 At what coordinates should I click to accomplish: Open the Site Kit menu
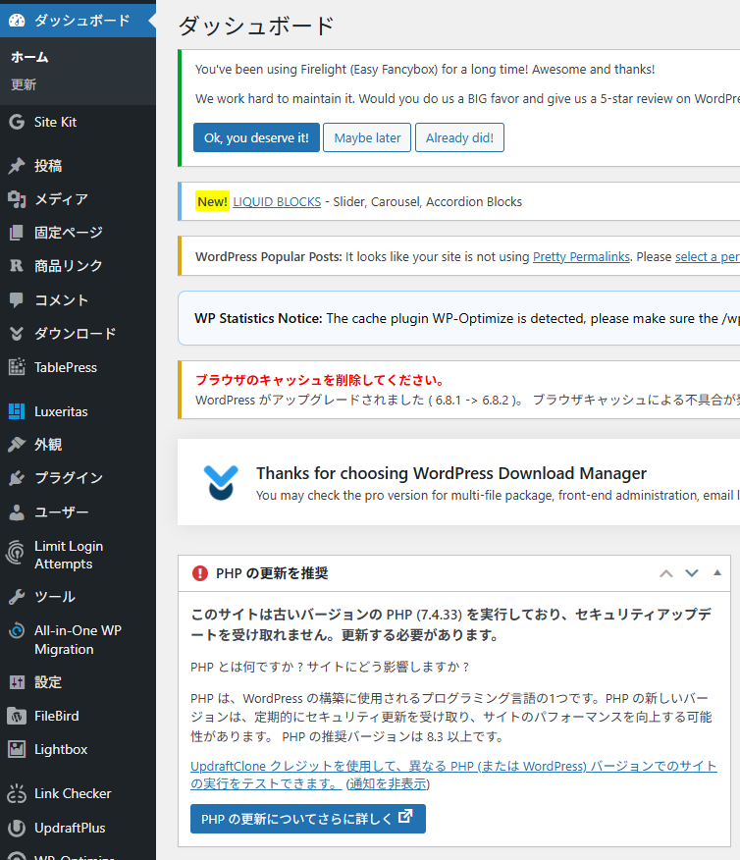[78, 122]
